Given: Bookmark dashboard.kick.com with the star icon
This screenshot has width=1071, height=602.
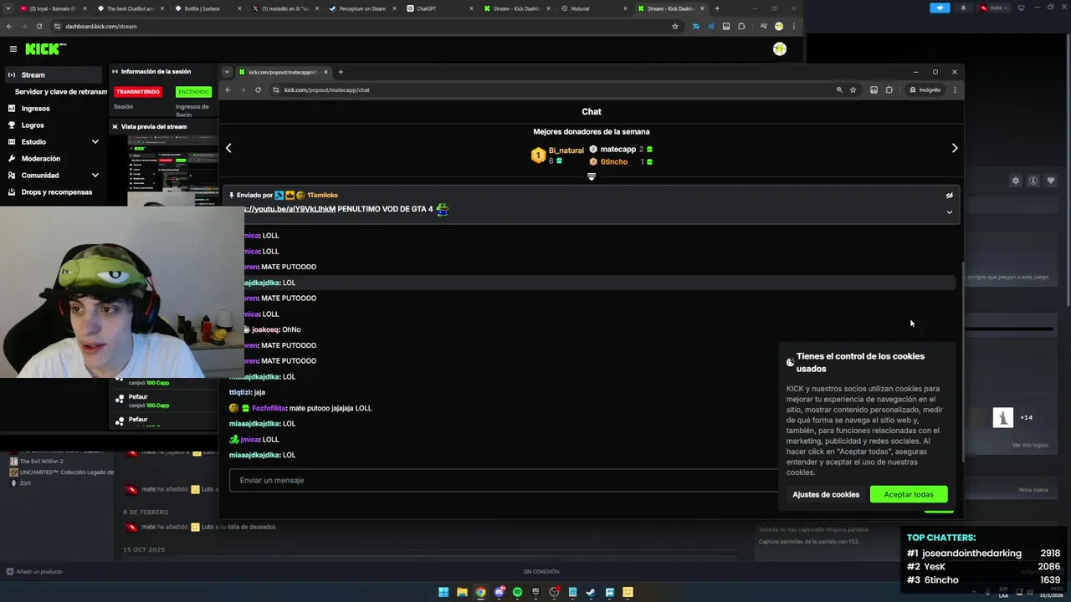Looking at the screenshot, I should tap(675, 26).
